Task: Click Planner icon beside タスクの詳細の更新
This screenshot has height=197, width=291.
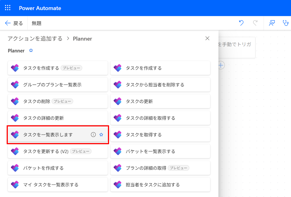Action: click(15, 118)
